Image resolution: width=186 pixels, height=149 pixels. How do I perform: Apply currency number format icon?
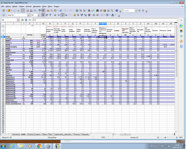click(74, 15)
